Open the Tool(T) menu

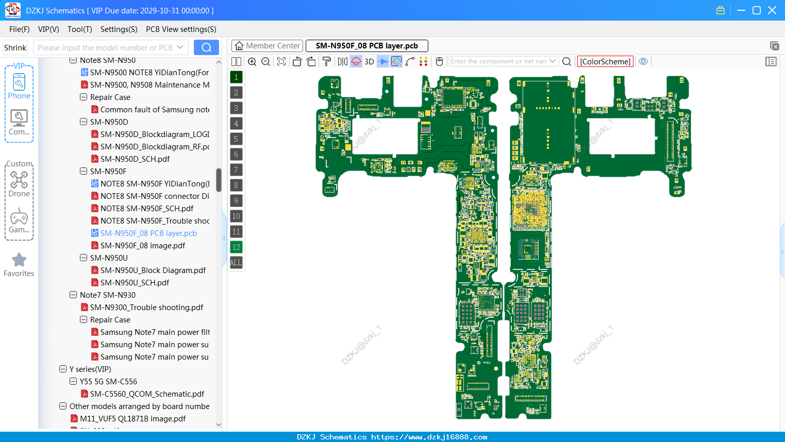click(80, 29)
